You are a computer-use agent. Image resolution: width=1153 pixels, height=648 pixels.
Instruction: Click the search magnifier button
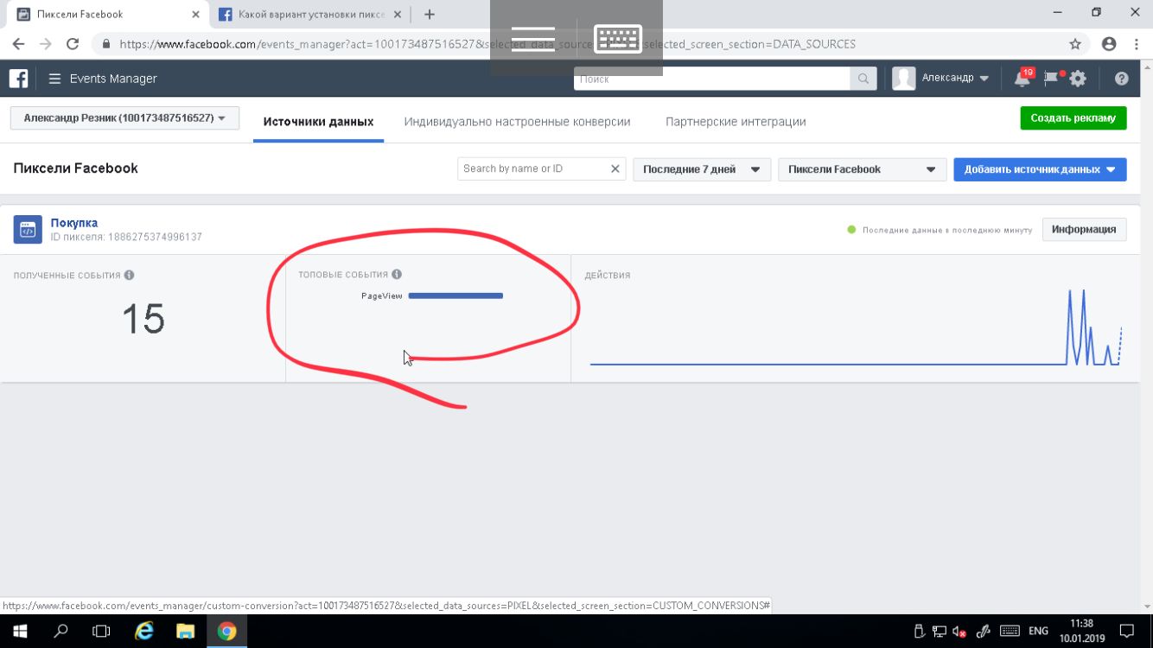point(863,79)
